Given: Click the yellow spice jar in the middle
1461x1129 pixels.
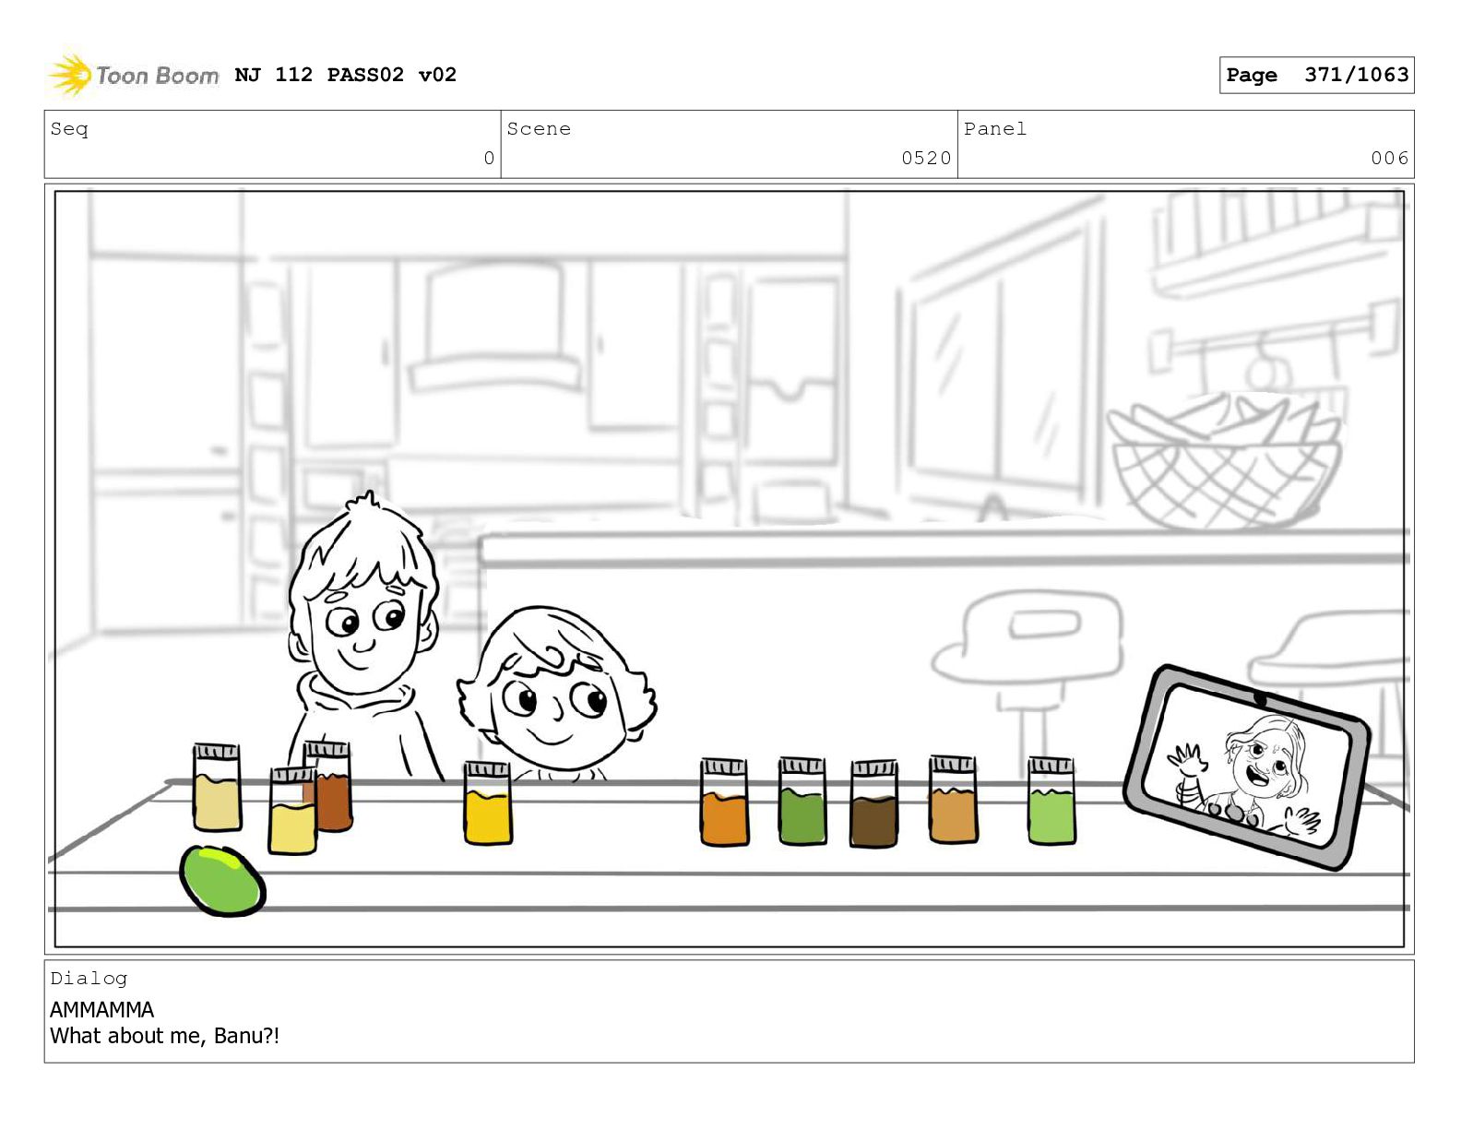Looking at the screenshot, I should tap(487, 802).
